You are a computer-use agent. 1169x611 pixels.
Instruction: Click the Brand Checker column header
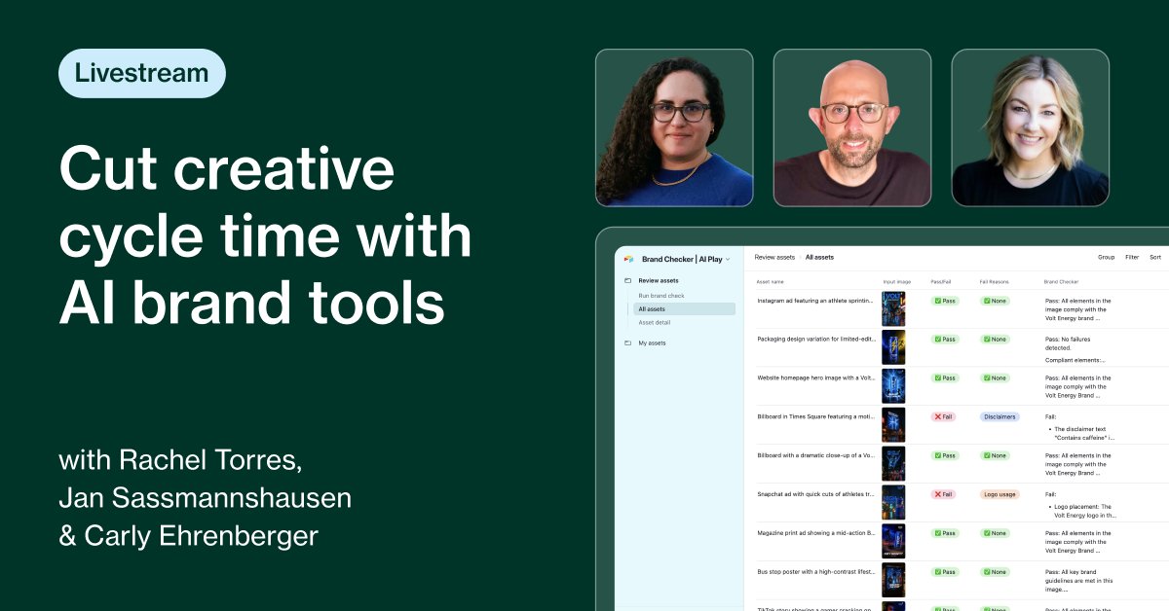(1059, 282)
